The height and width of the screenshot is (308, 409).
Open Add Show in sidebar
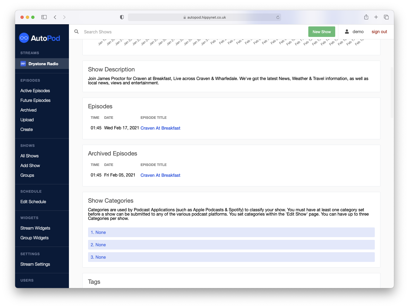coord(30,165)
